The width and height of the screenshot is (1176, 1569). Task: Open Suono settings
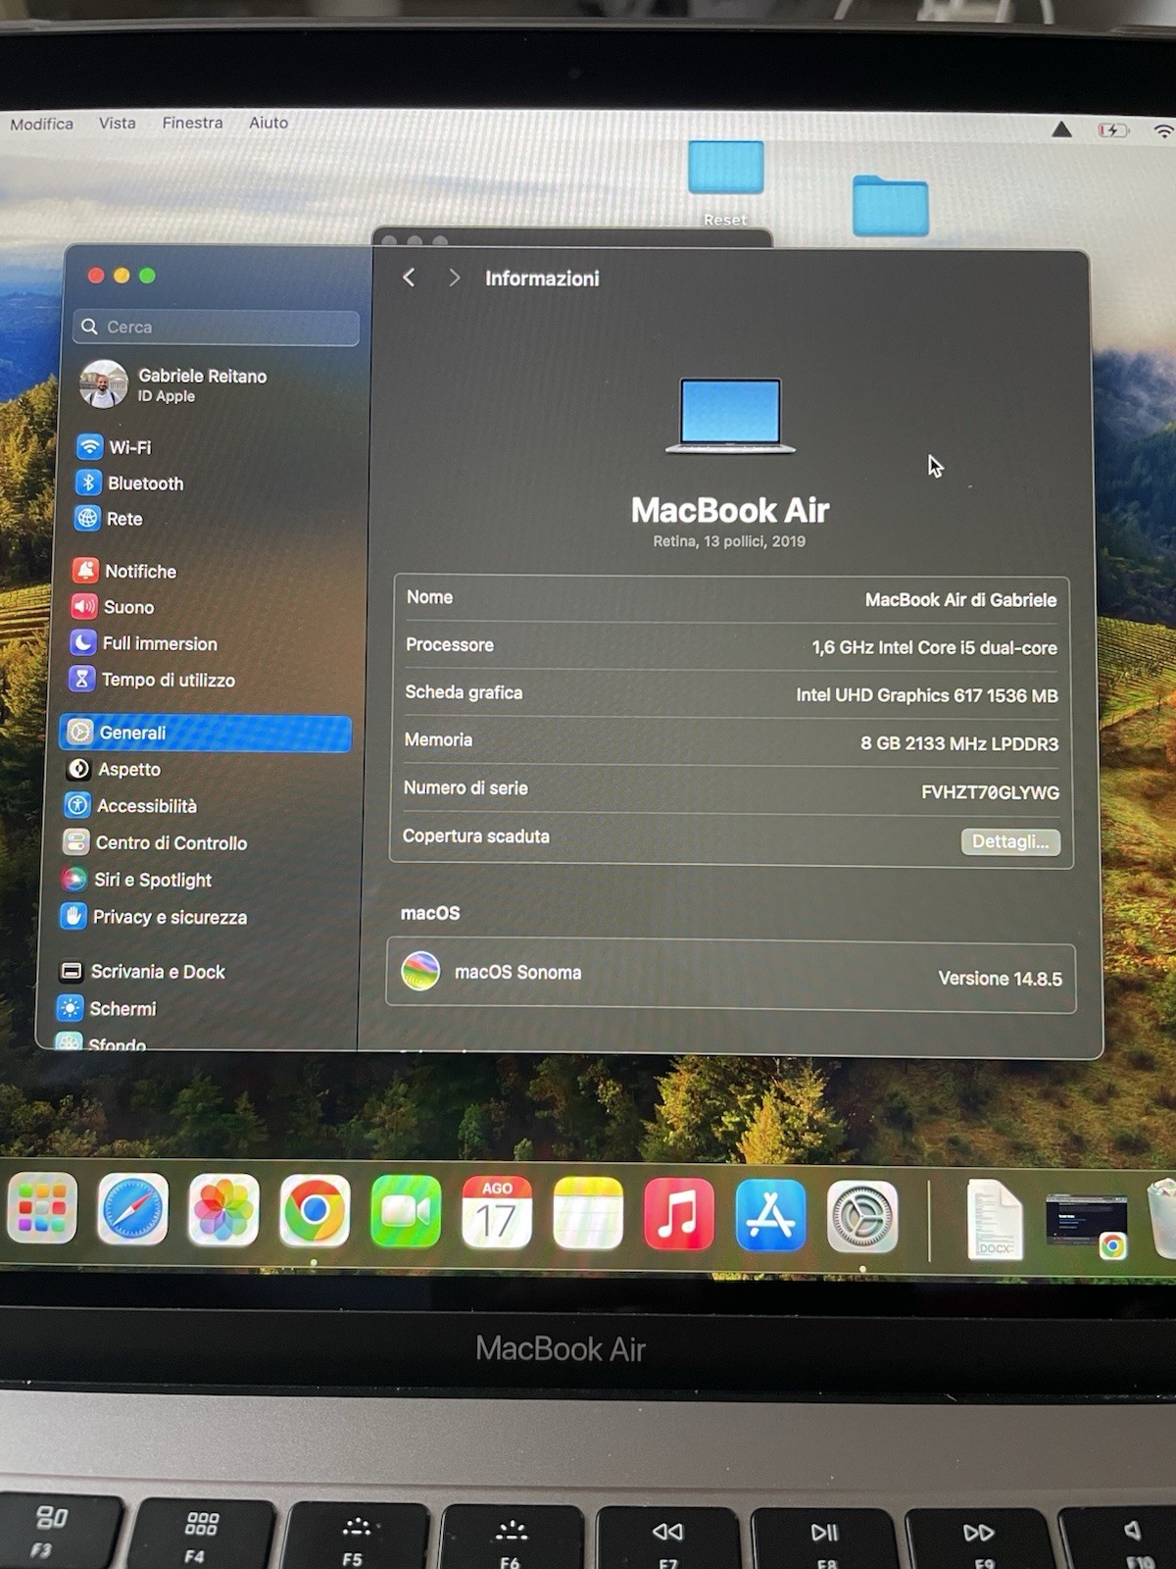[113, 607]
